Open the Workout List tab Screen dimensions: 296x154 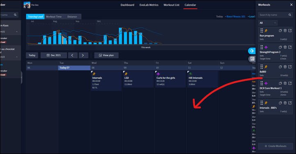pyautogui.click(x=171, y=5)
